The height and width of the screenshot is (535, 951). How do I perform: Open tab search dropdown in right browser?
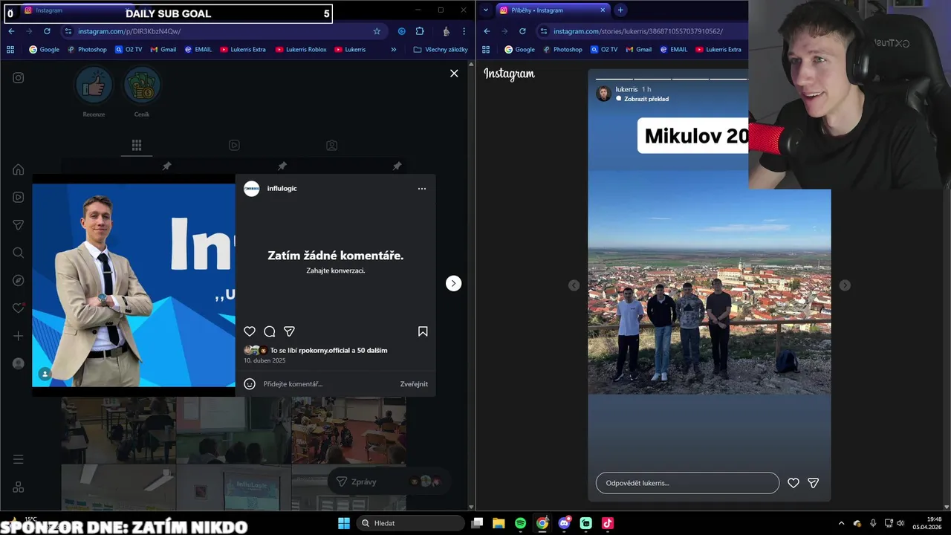click(486, 10)
